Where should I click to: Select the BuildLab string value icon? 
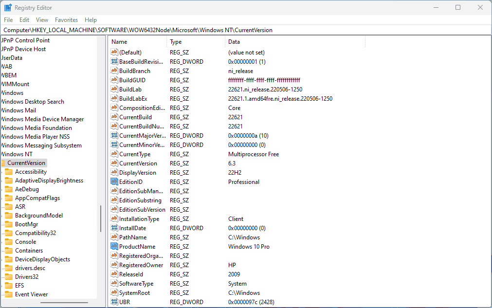click(x=114, y=89)
